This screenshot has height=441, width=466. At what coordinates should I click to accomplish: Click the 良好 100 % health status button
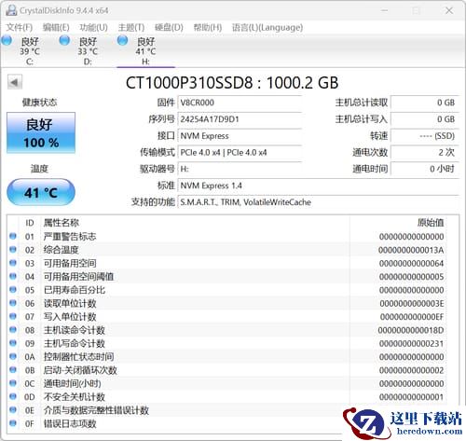click(41, 132)
